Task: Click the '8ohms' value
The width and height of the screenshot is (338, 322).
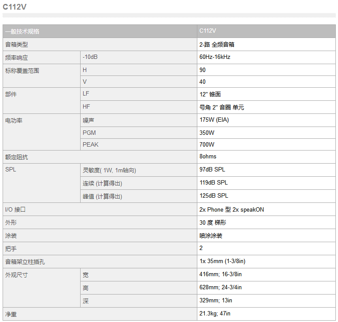Action: pyautogui.click(x=208, y=157)
